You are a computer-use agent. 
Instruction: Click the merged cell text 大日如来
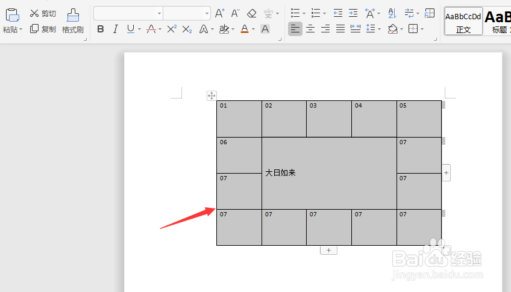point(280,173)
